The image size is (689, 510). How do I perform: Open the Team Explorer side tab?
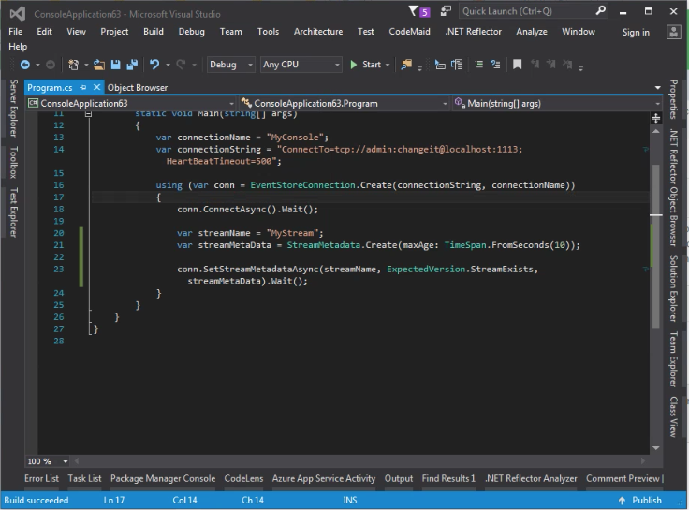(673, 359)
